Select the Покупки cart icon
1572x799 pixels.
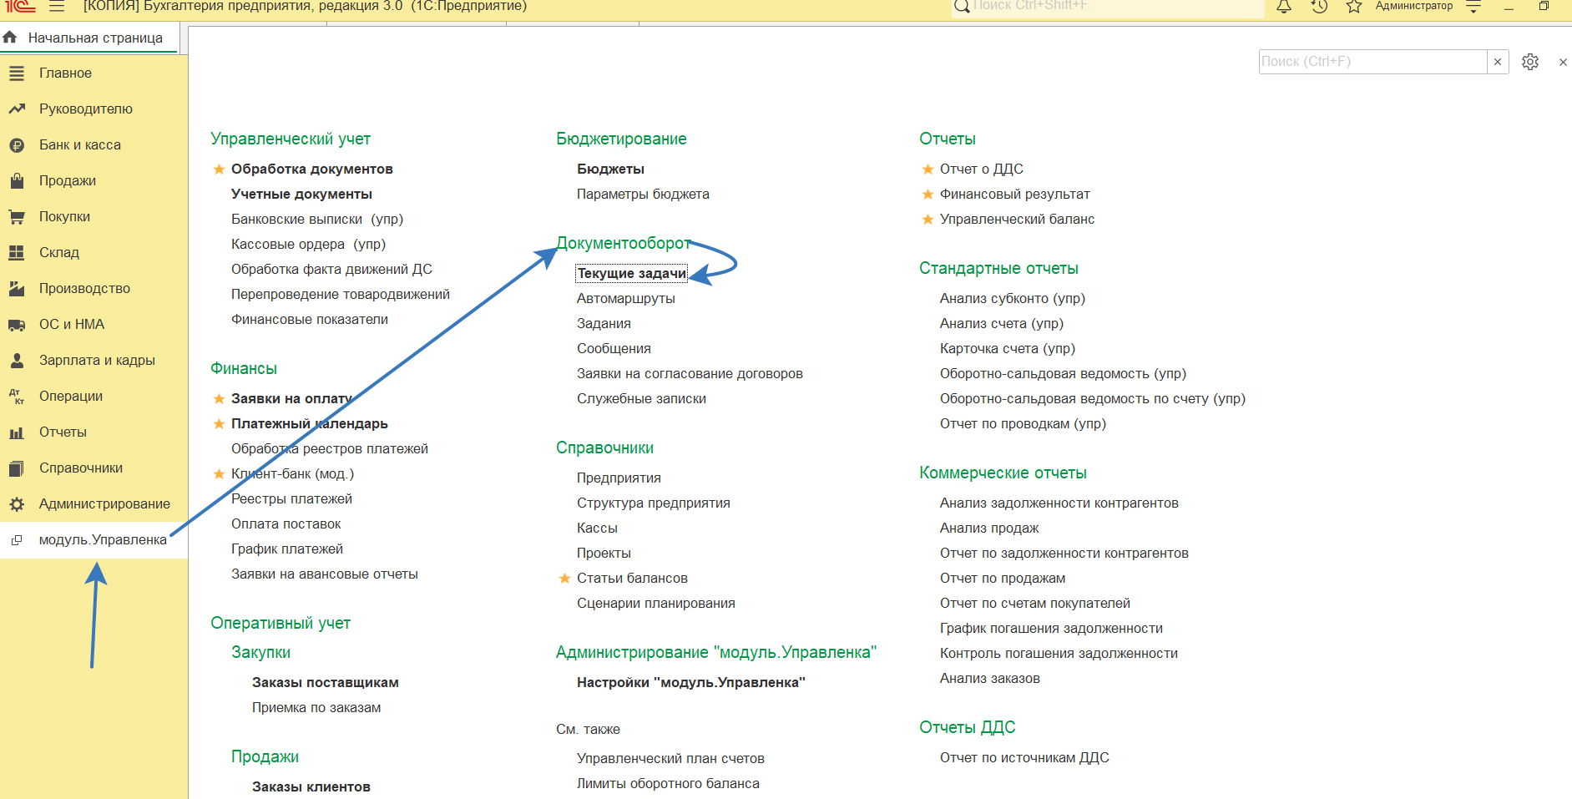point(17,217)
